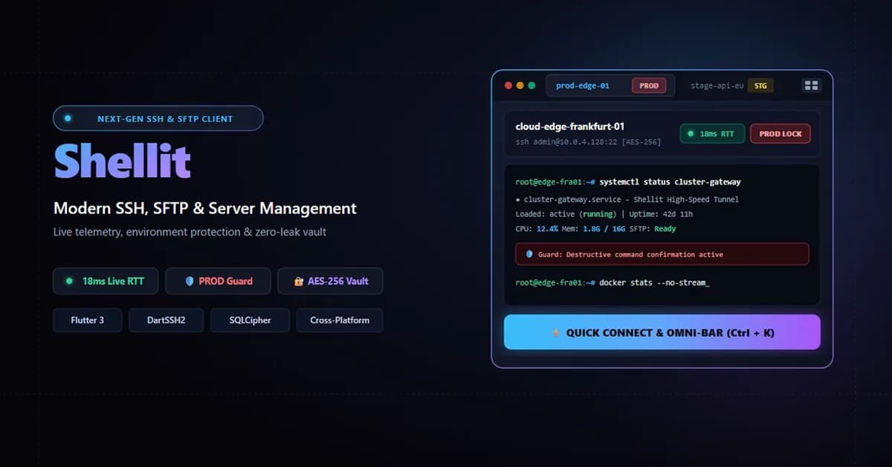Open QUICK CONNECT & OMNI-BAR
The height and width of the screenshot is (467, 892).
click(x=662, y=332)
